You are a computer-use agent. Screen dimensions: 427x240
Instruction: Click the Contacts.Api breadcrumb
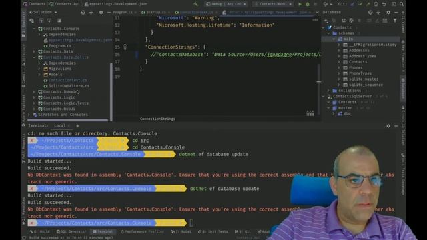click(x=65, y=4)
